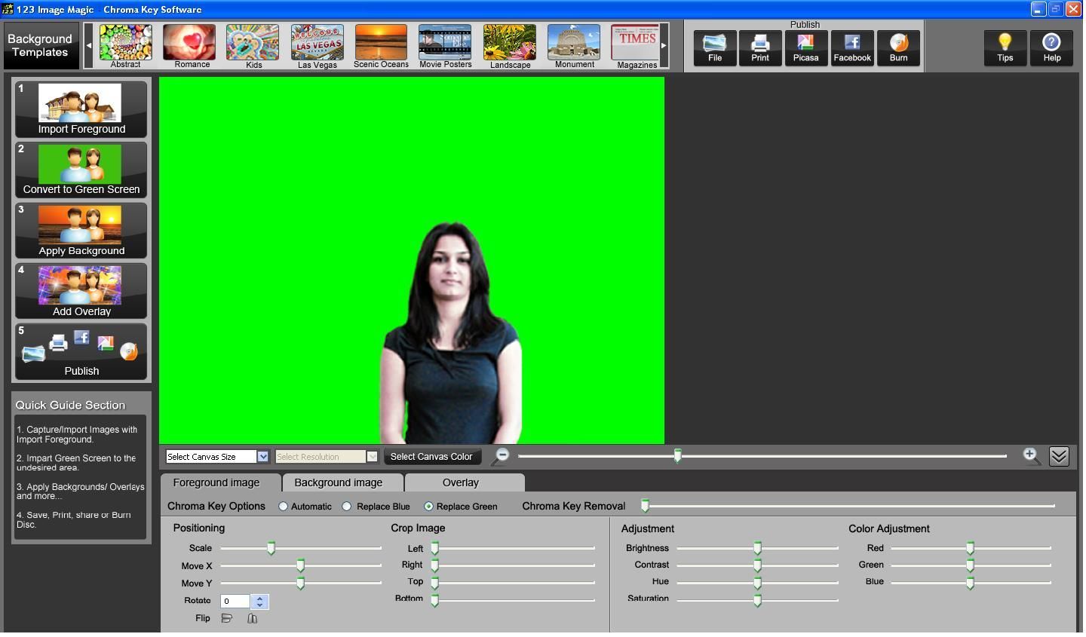
Task: Open Tips with the lightbulb icon
Action: pos(1005,48)
